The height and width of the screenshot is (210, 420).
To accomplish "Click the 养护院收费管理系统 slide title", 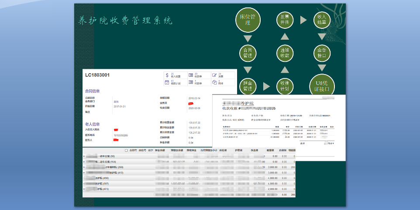I will click(125, 20).
